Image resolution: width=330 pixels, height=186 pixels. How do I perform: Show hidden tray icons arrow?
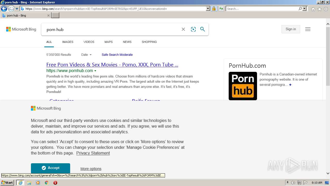pyautogui.click(x=287, y=183)
